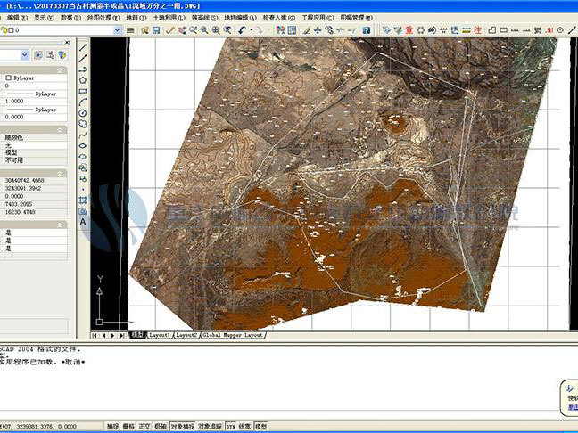Open the 等高线(S) menu

click(204, 18)
